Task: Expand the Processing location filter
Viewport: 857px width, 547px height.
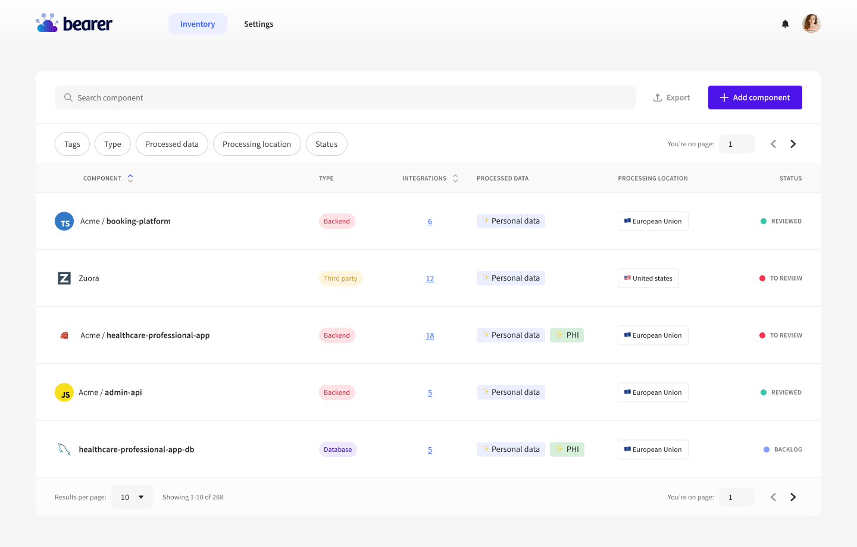Action: pos(257,144)
